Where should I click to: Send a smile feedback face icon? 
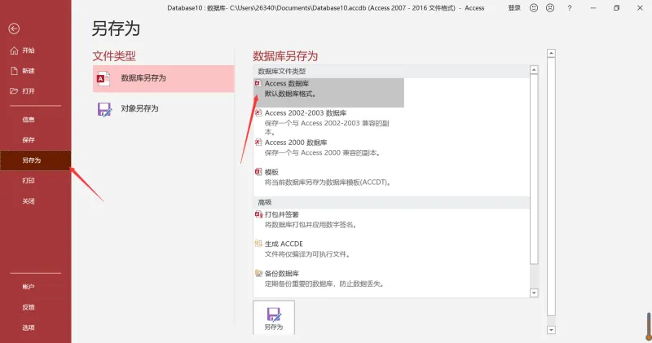point(534,8)
